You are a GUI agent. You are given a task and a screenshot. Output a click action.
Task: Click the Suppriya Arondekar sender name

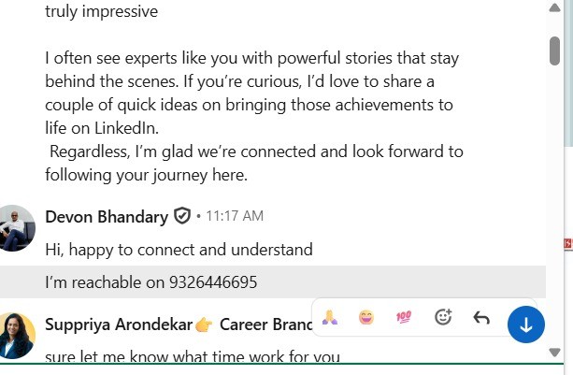point(118,325)
